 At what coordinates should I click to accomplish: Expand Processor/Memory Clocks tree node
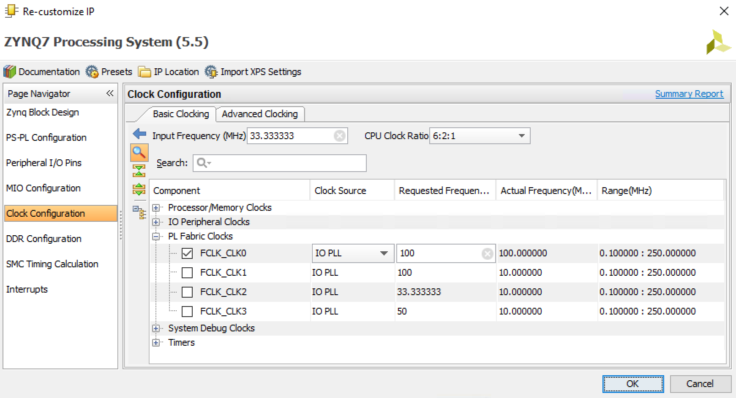coord(156,208)
